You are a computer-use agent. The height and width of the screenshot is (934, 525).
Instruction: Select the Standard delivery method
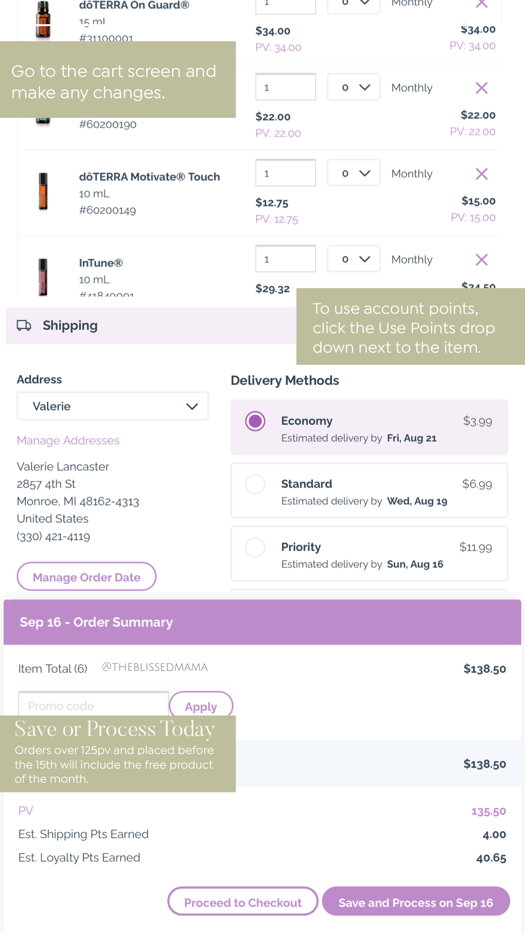(255, 485)
